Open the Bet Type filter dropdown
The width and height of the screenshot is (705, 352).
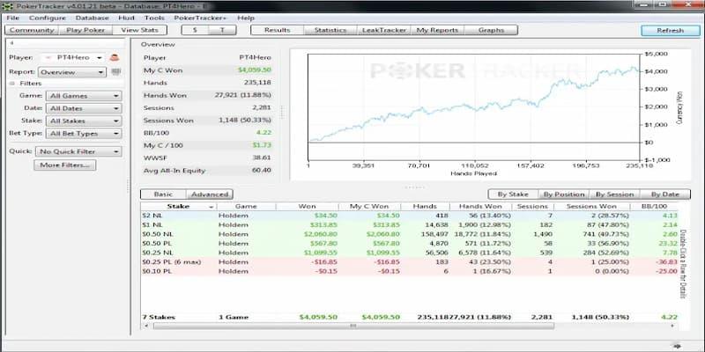[84, 134]
